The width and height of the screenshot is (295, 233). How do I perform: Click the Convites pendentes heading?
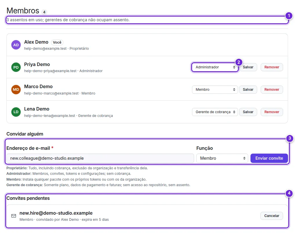point(28,198)
